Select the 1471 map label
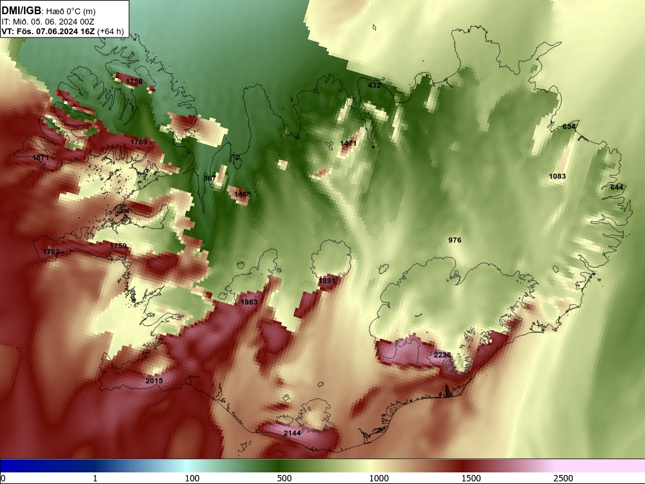This screenshot has height=484, width=645. coord(348,143)
